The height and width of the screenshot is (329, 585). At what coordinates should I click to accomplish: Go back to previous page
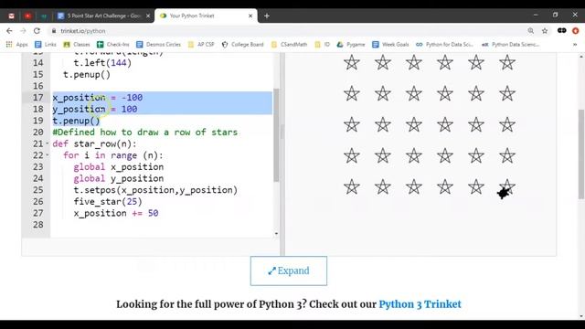point(9,31)
